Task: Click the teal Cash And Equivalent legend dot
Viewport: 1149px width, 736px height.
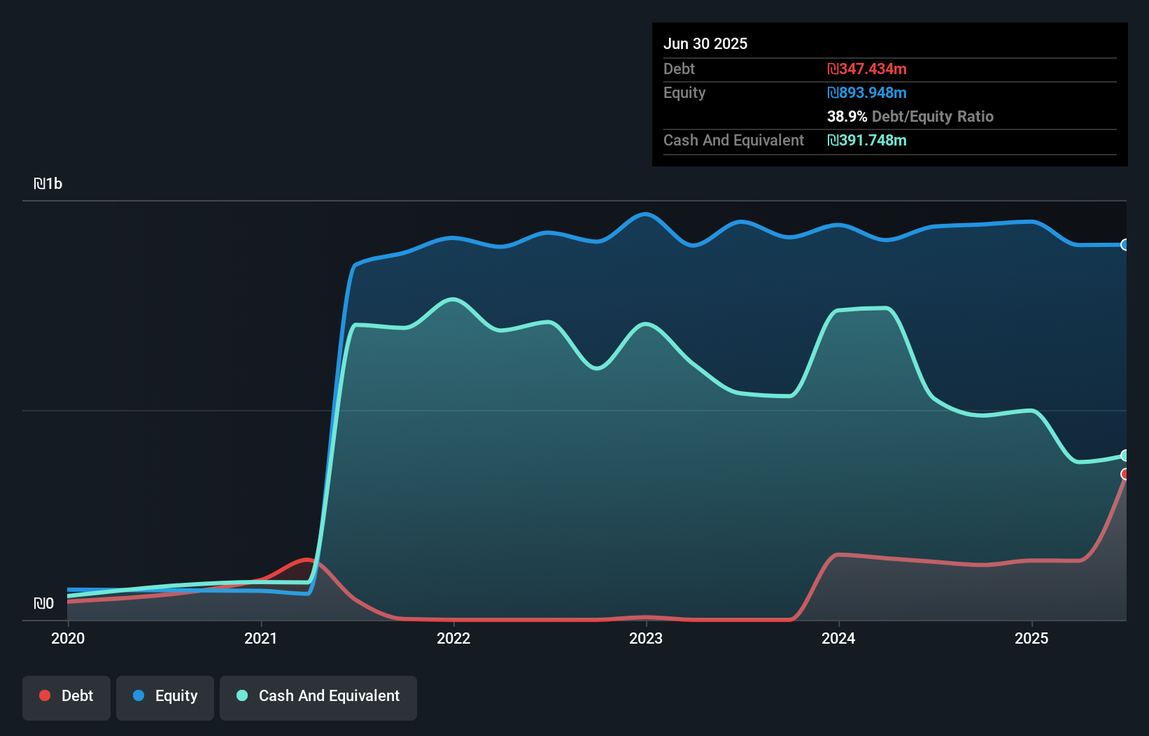Action: tap(241, 695)
